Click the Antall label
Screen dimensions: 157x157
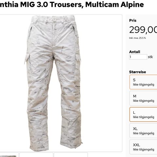point(134,52)
